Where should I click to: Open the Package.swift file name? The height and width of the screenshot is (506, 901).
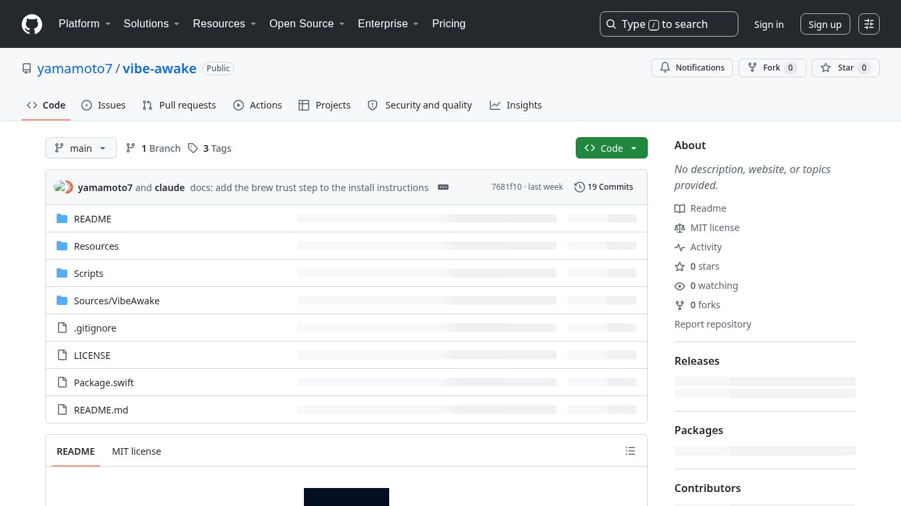click(x=104, y=382)
